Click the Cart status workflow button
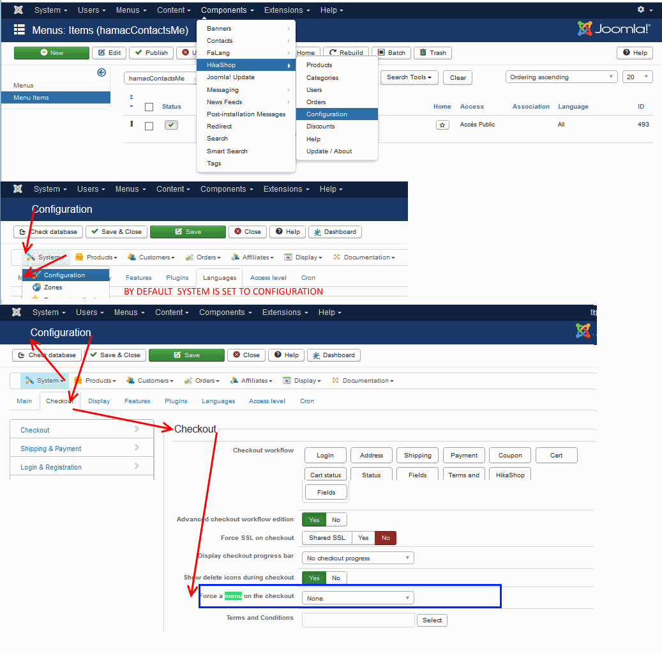662x653 pixels. pos(326,475)
